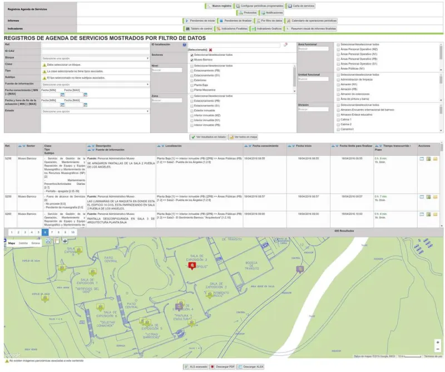The image size is (445, 372).
Task: Zoom out the map with minus button
Action: 438,349
